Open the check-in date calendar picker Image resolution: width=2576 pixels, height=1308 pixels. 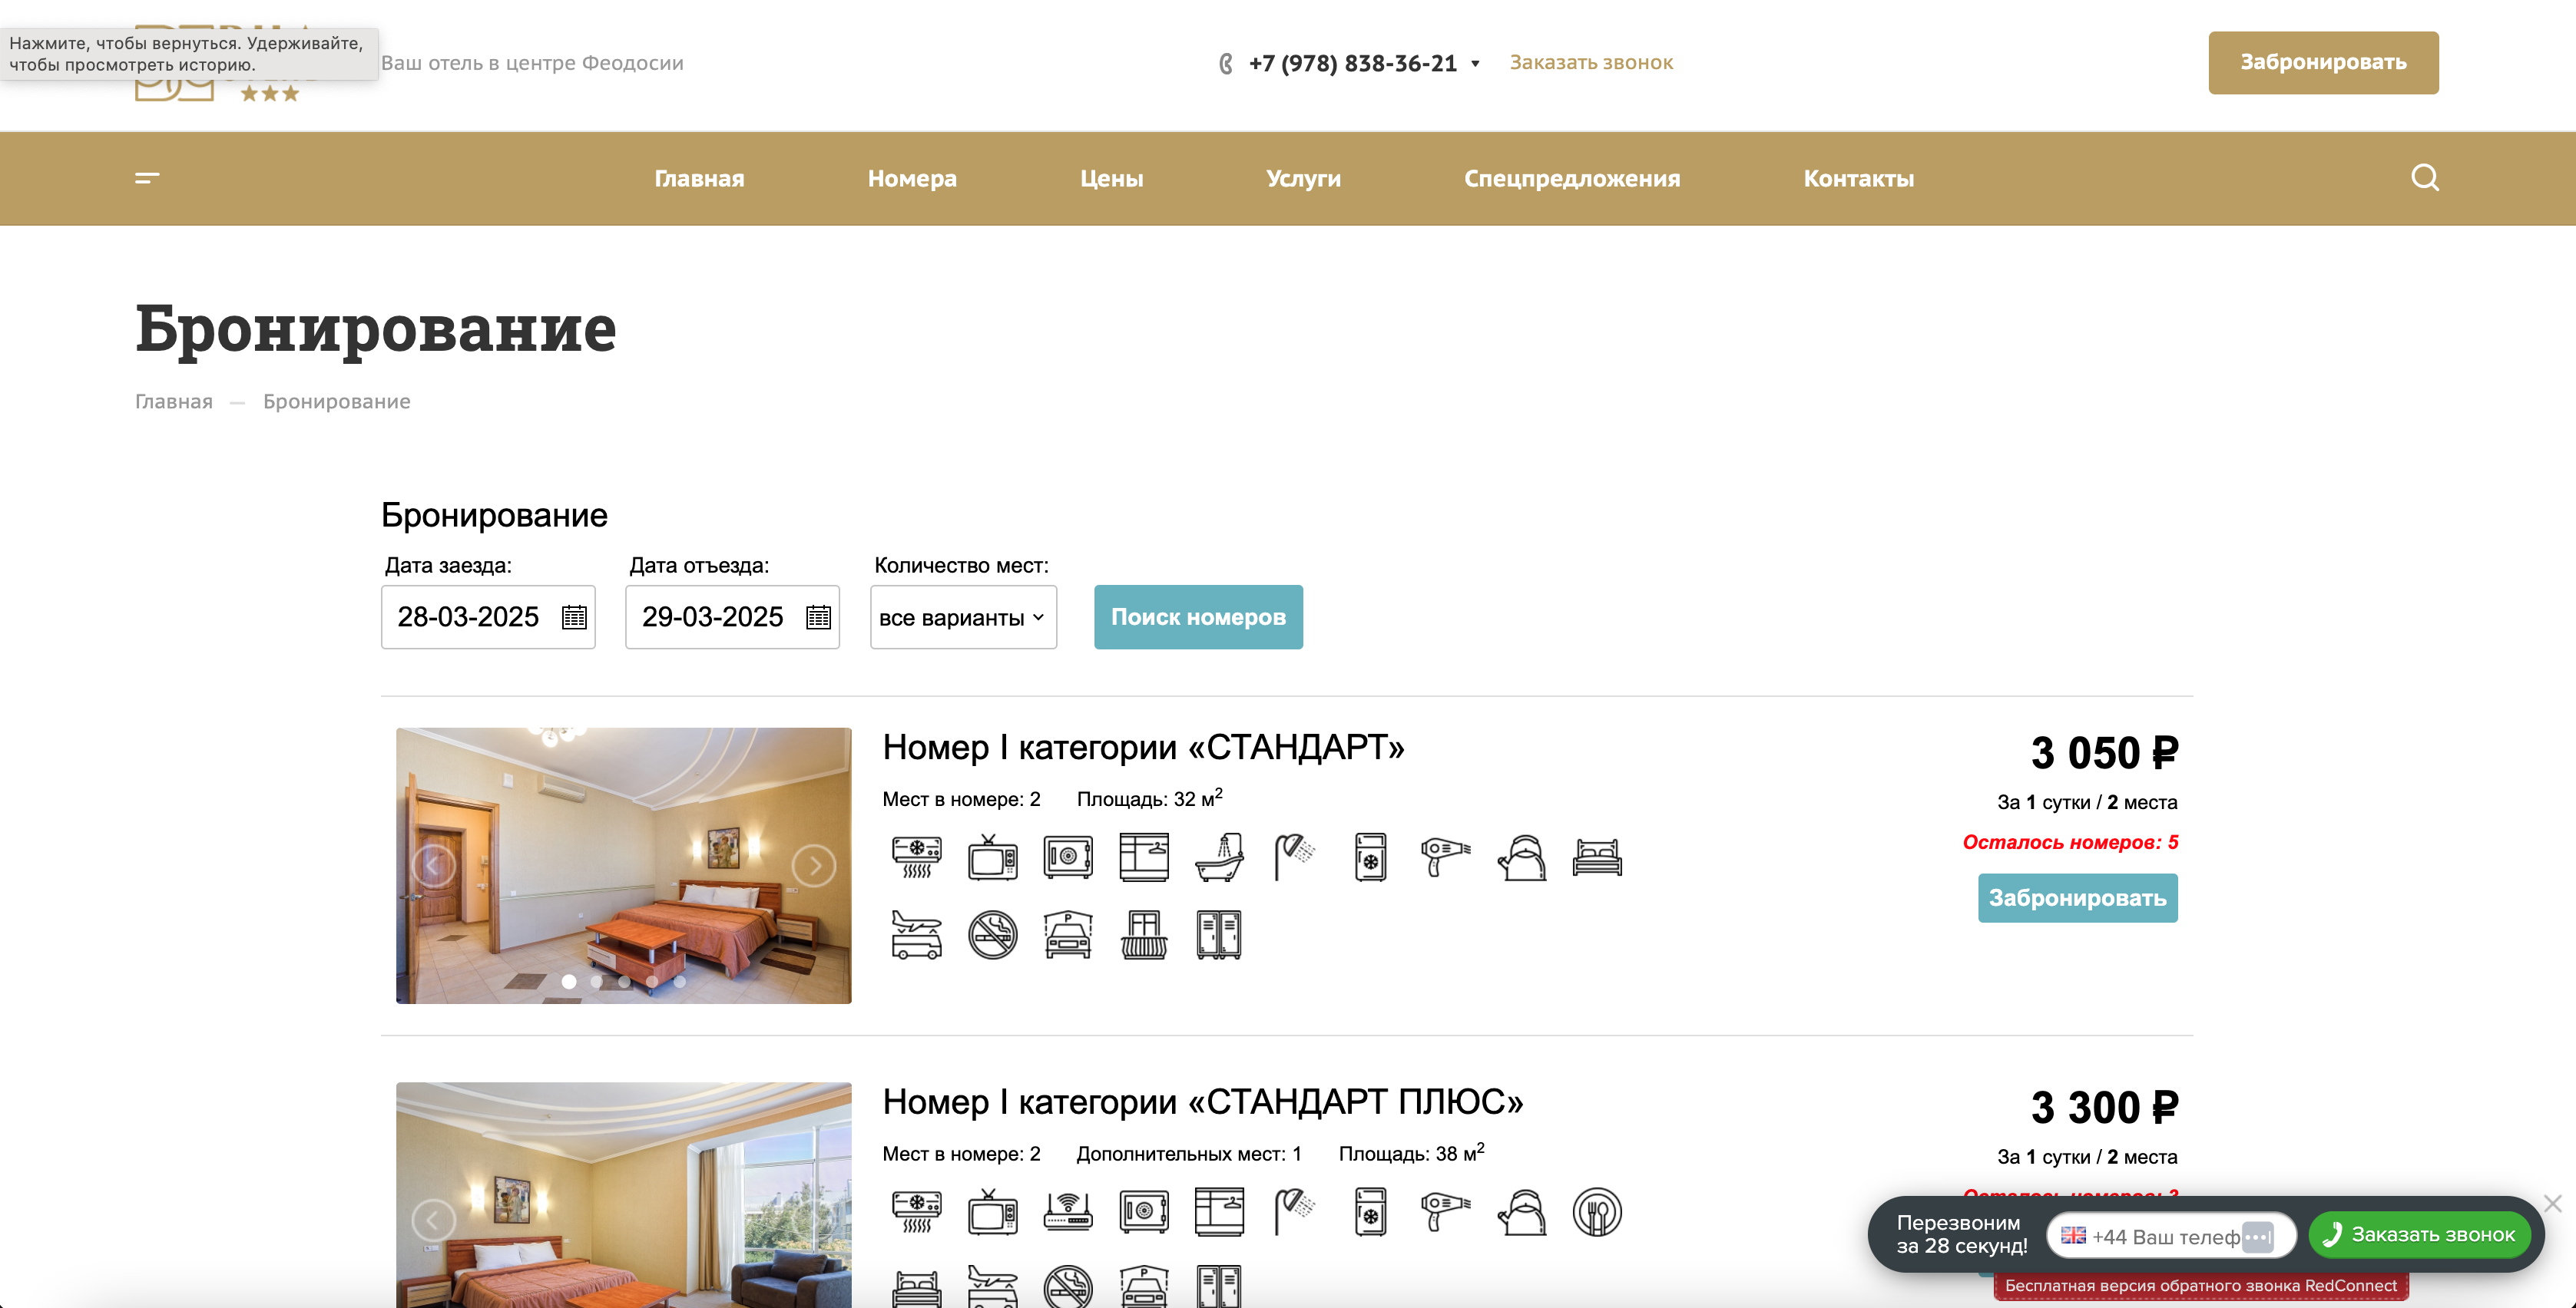point(574,616)
